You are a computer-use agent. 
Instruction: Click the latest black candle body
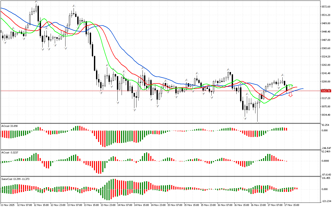tap(287, 88)
